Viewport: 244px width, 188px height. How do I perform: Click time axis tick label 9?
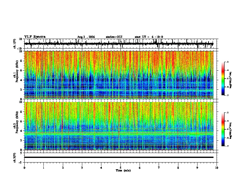(x=197, y=168)
